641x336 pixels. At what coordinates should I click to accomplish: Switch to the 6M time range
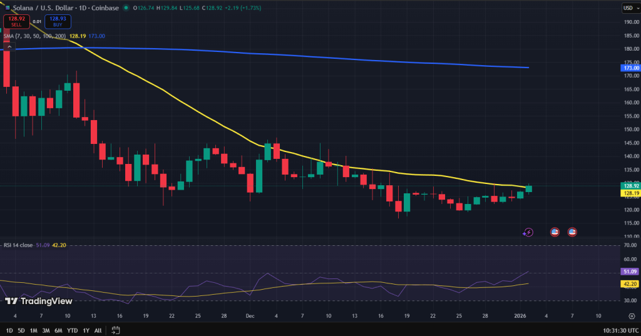coord(58,330)
